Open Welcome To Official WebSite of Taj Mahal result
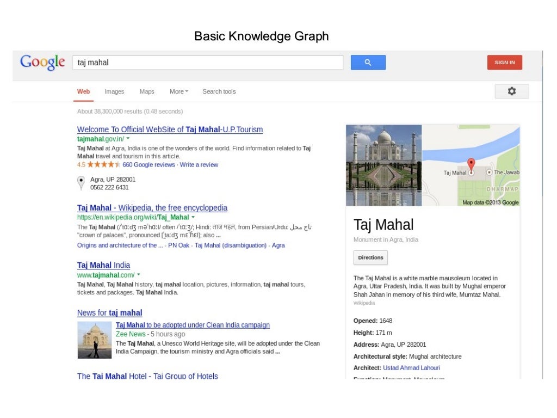This screenshot has height=418, width=557. pos(170,130)
